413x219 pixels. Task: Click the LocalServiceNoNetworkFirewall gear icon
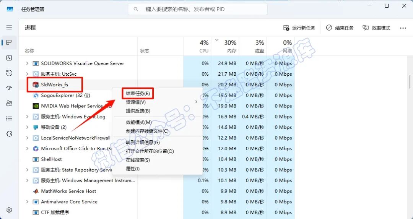pyautogui.click(x=35, y=138)
